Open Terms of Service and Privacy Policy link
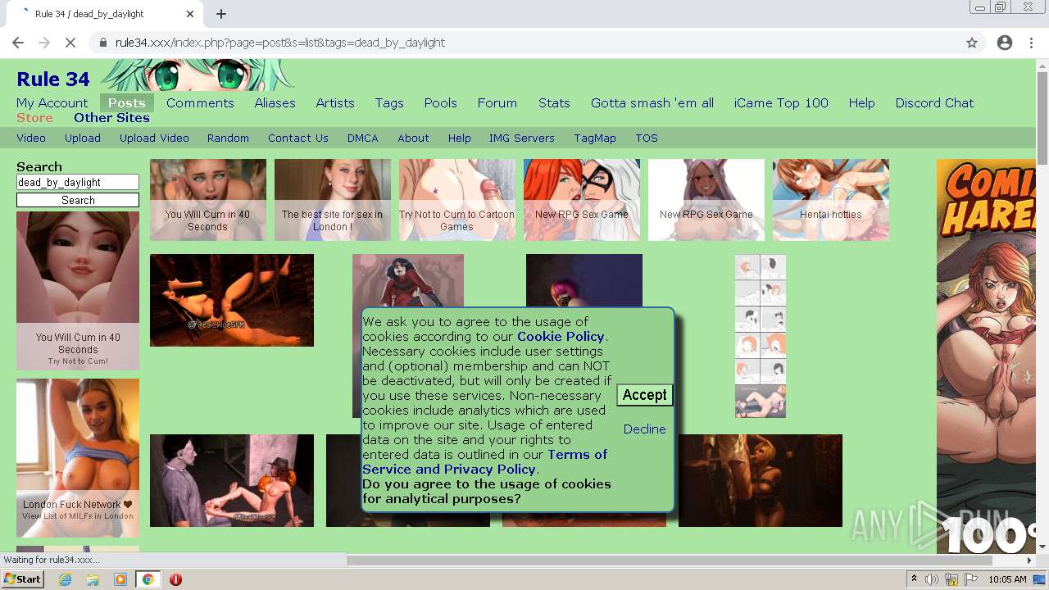 click(x=485, y=462)
